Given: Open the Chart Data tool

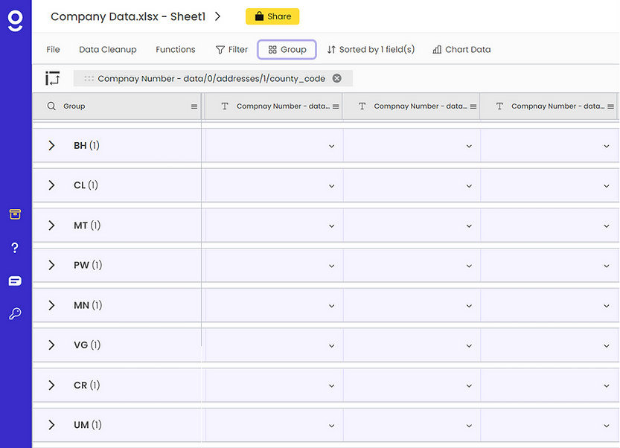Looking at the screenshot, I should click(460, 49).
